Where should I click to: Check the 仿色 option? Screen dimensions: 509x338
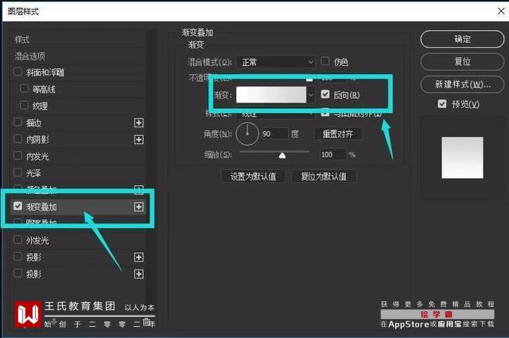(325, 61)
